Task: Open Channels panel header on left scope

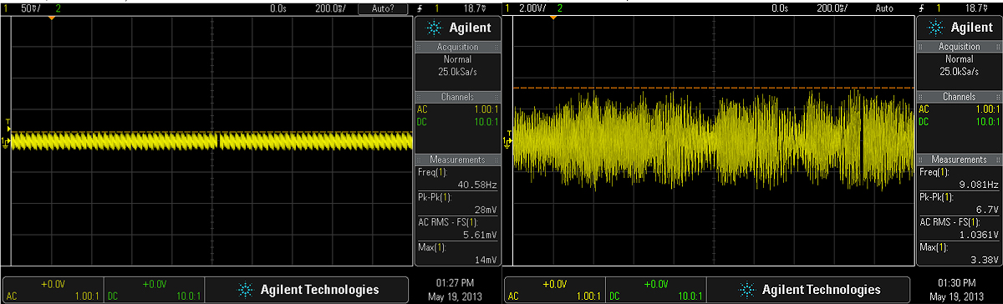Action: click(x=457, y=97)
